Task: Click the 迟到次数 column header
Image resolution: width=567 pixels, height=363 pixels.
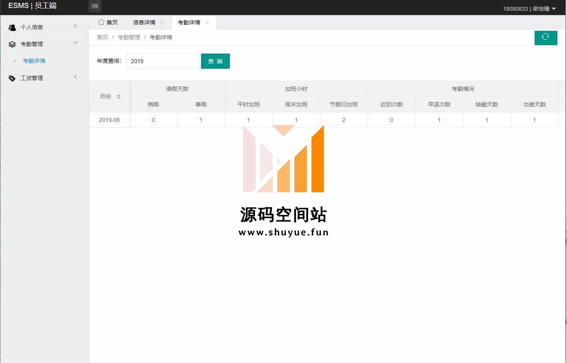Action: [392, 104]
